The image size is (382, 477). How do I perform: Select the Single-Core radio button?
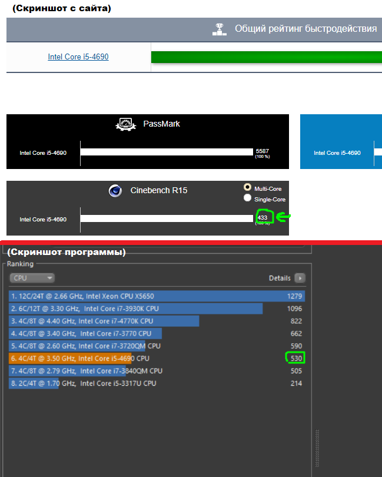(248, 198)
